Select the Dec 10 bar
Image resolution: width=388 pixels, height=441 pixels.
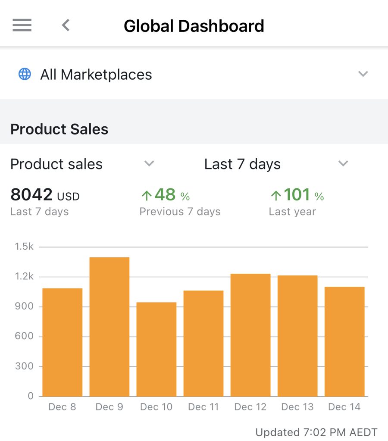point(156,349)
